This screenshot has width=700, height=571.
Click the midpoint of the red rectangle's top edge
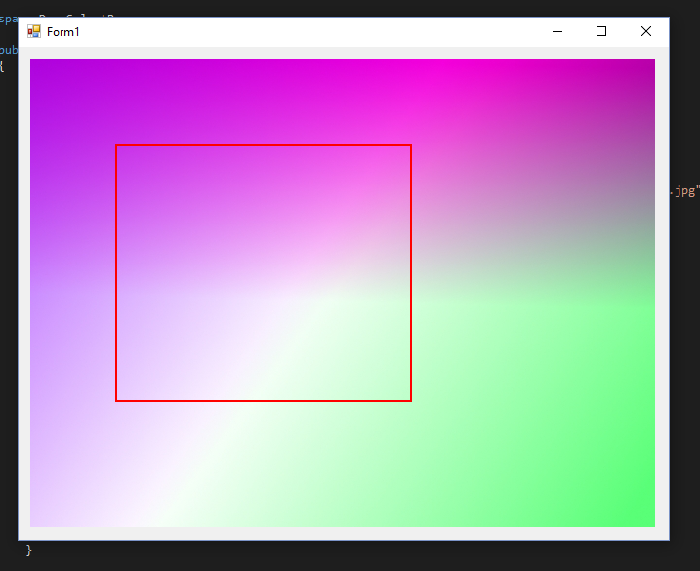[264, 145]
